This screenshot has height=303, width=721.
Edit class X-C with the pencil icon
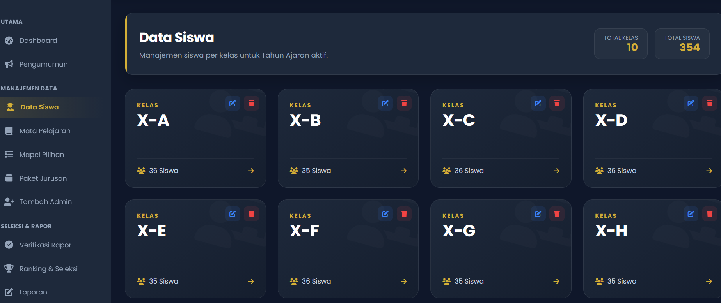click(538, 103)
